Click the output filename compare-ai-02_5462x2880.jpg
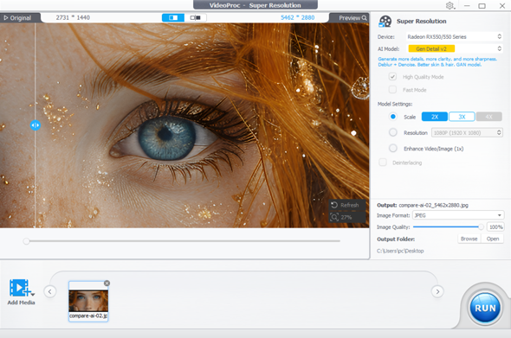 pyautogui.click(x=433, y=205)
